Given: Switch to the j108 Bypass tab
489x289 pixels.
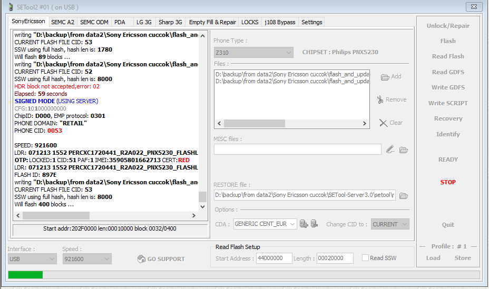Looking at the screenshot, I should pyautogui.click(x=280, y=22).
